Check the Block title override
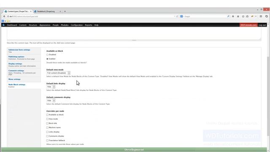The height and width of the screenshot is (152, 270). [x=47, y=123]
